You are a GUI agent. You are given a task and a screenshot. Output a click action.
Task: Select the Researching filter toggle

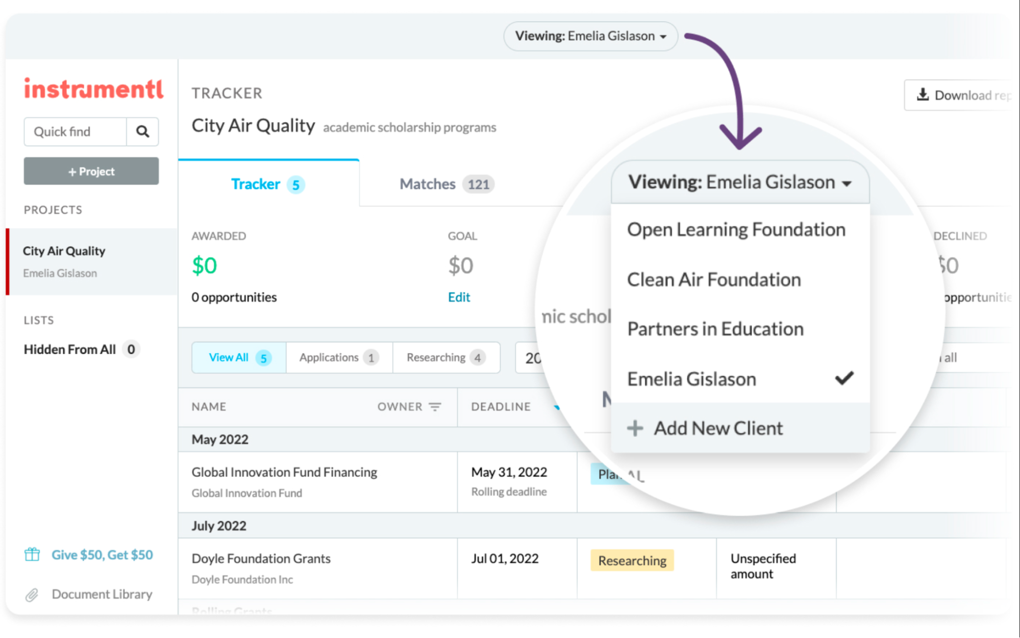point(445,358)
